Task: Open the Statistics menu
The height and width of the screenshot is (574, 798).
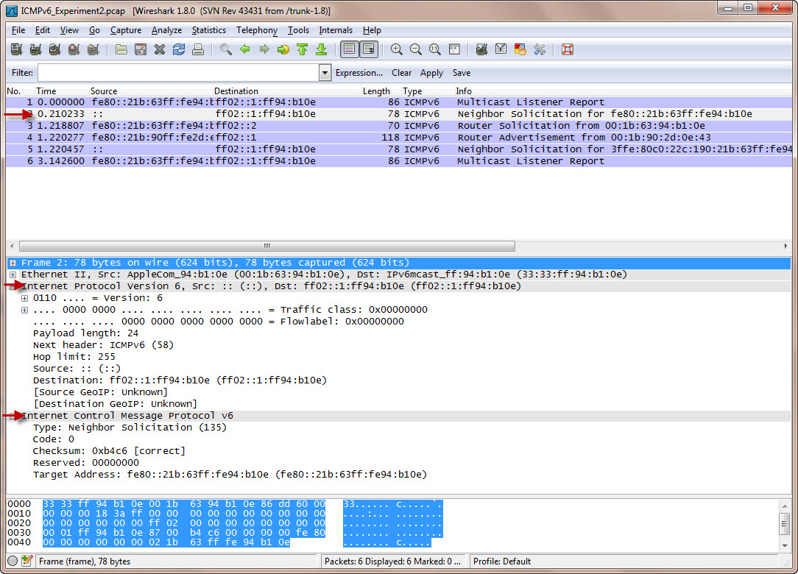Action: (208, 30)
